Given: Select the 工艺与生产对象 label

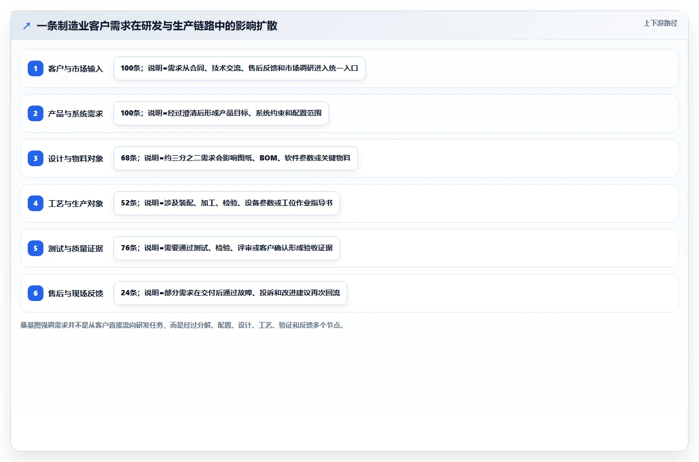Looking at the screenshot, I should (x=75, y=203).
